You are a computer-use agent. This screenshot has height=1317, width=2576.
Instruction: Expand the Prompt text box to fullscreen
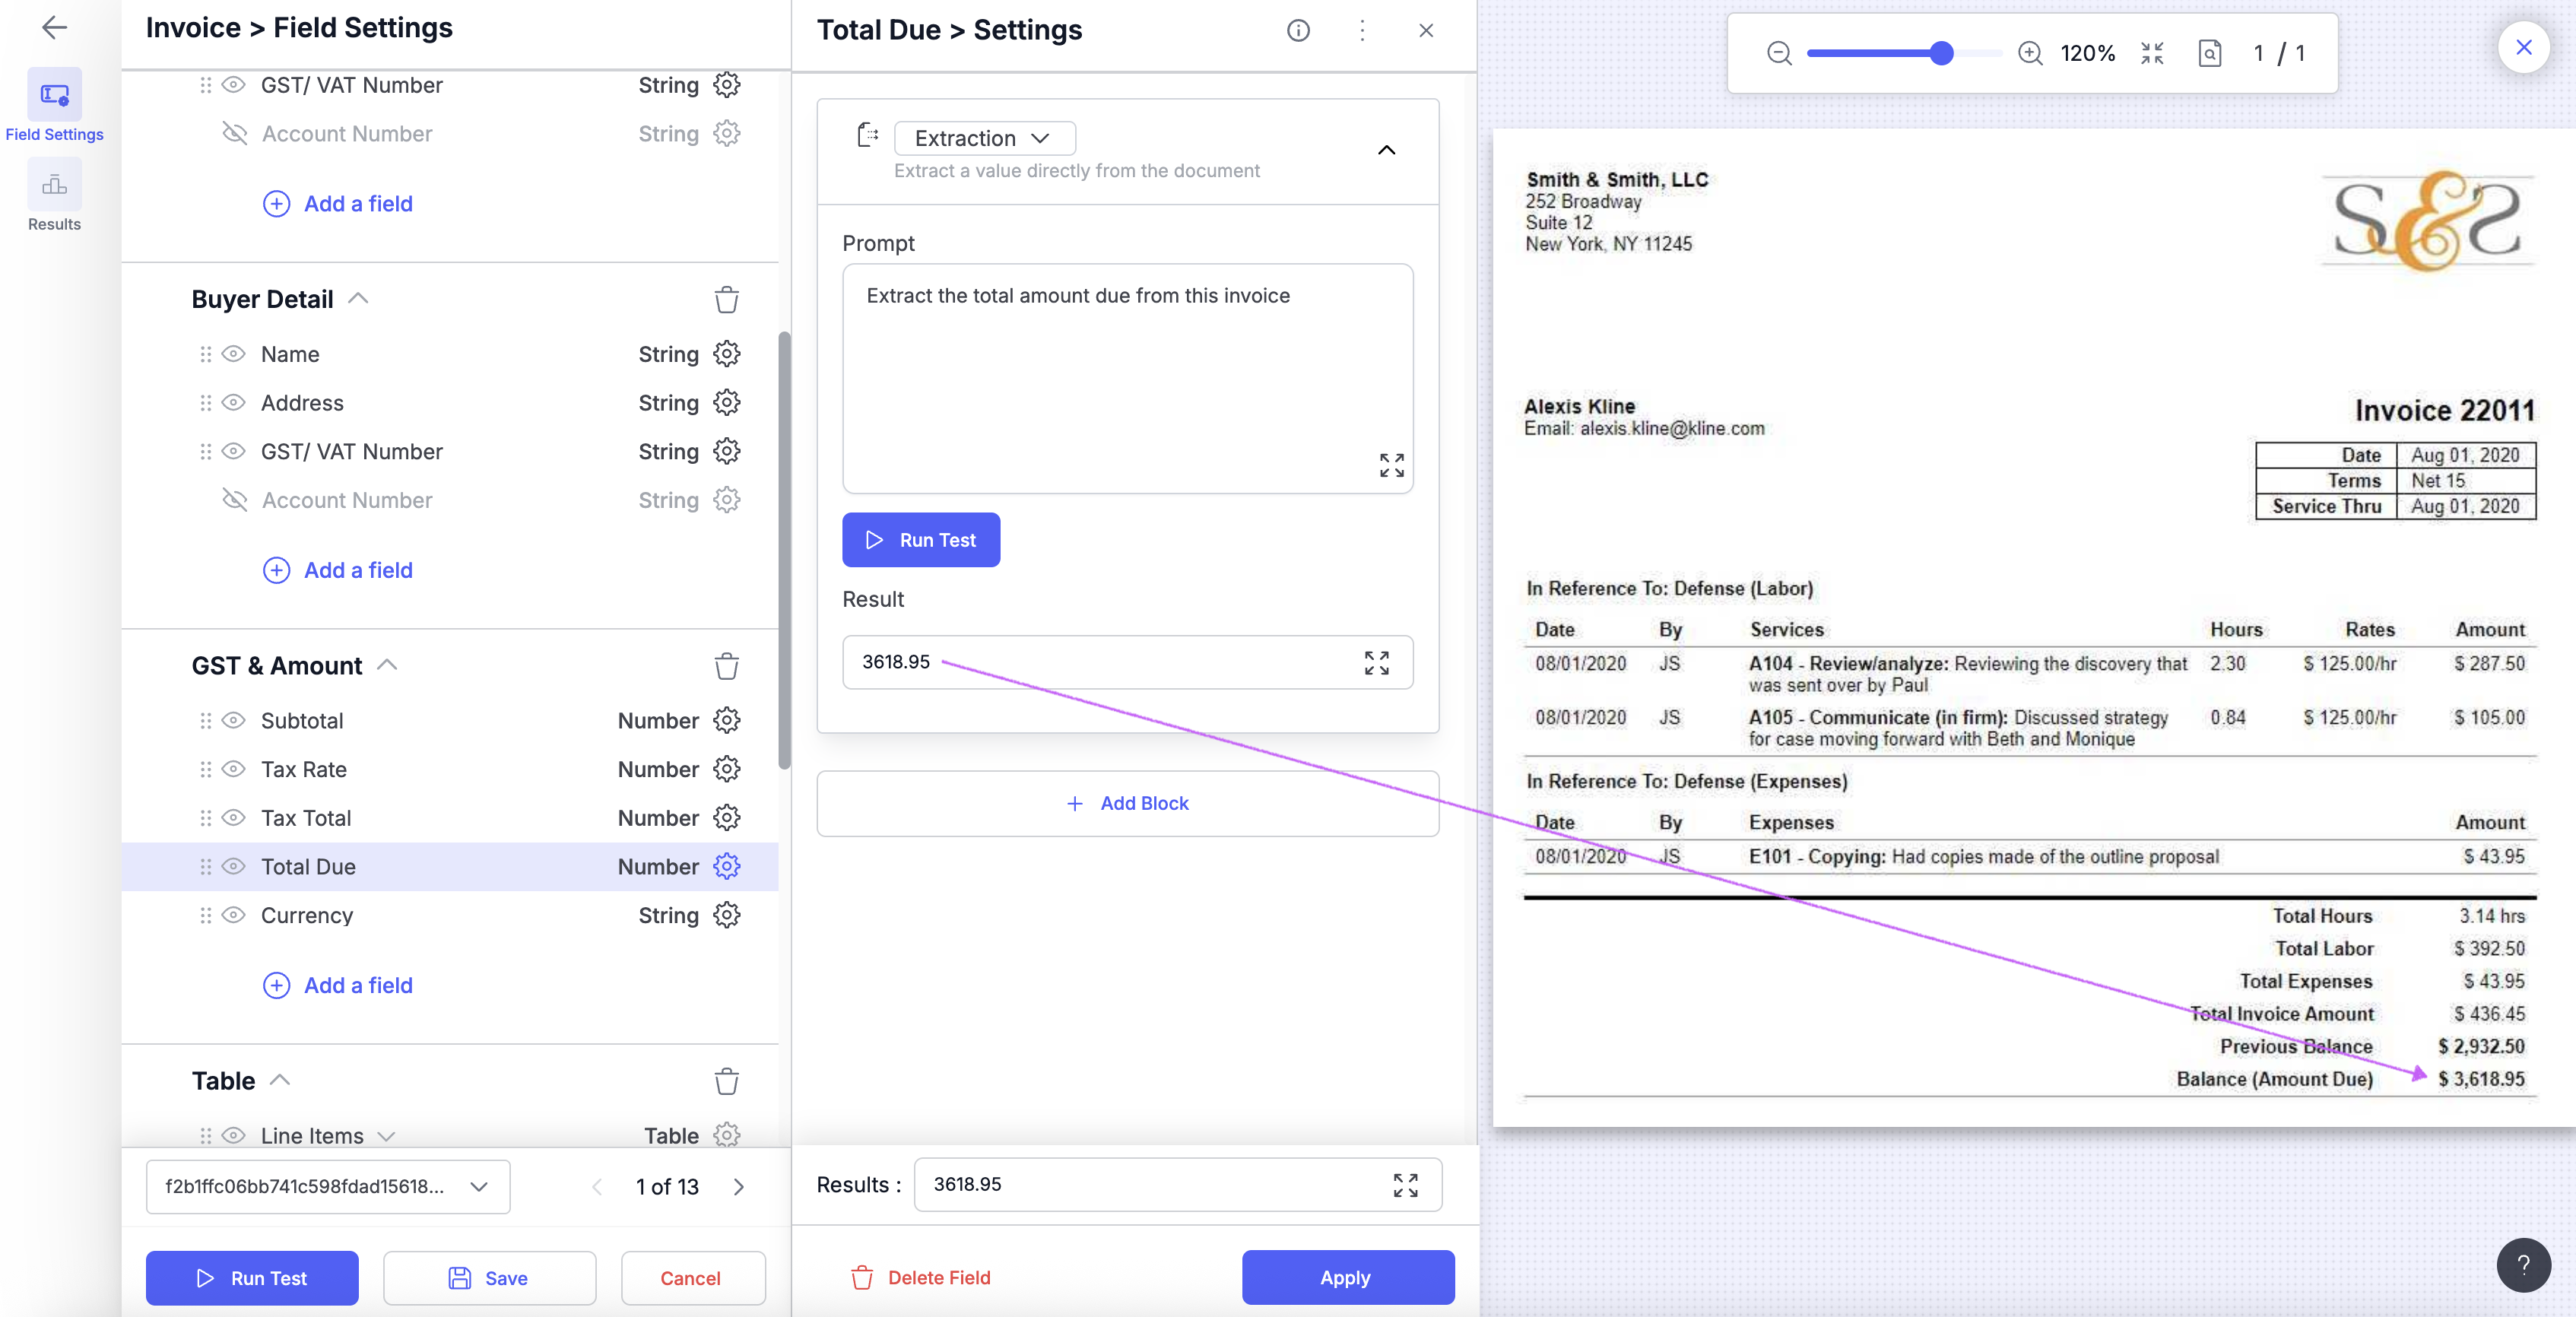pyautogui.click(x=1391, y=465)
